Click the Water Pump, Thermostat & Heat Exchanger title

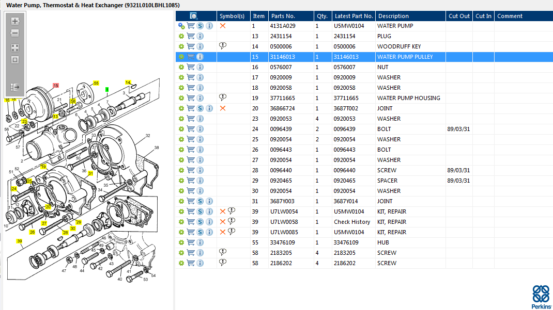(93, 5)
